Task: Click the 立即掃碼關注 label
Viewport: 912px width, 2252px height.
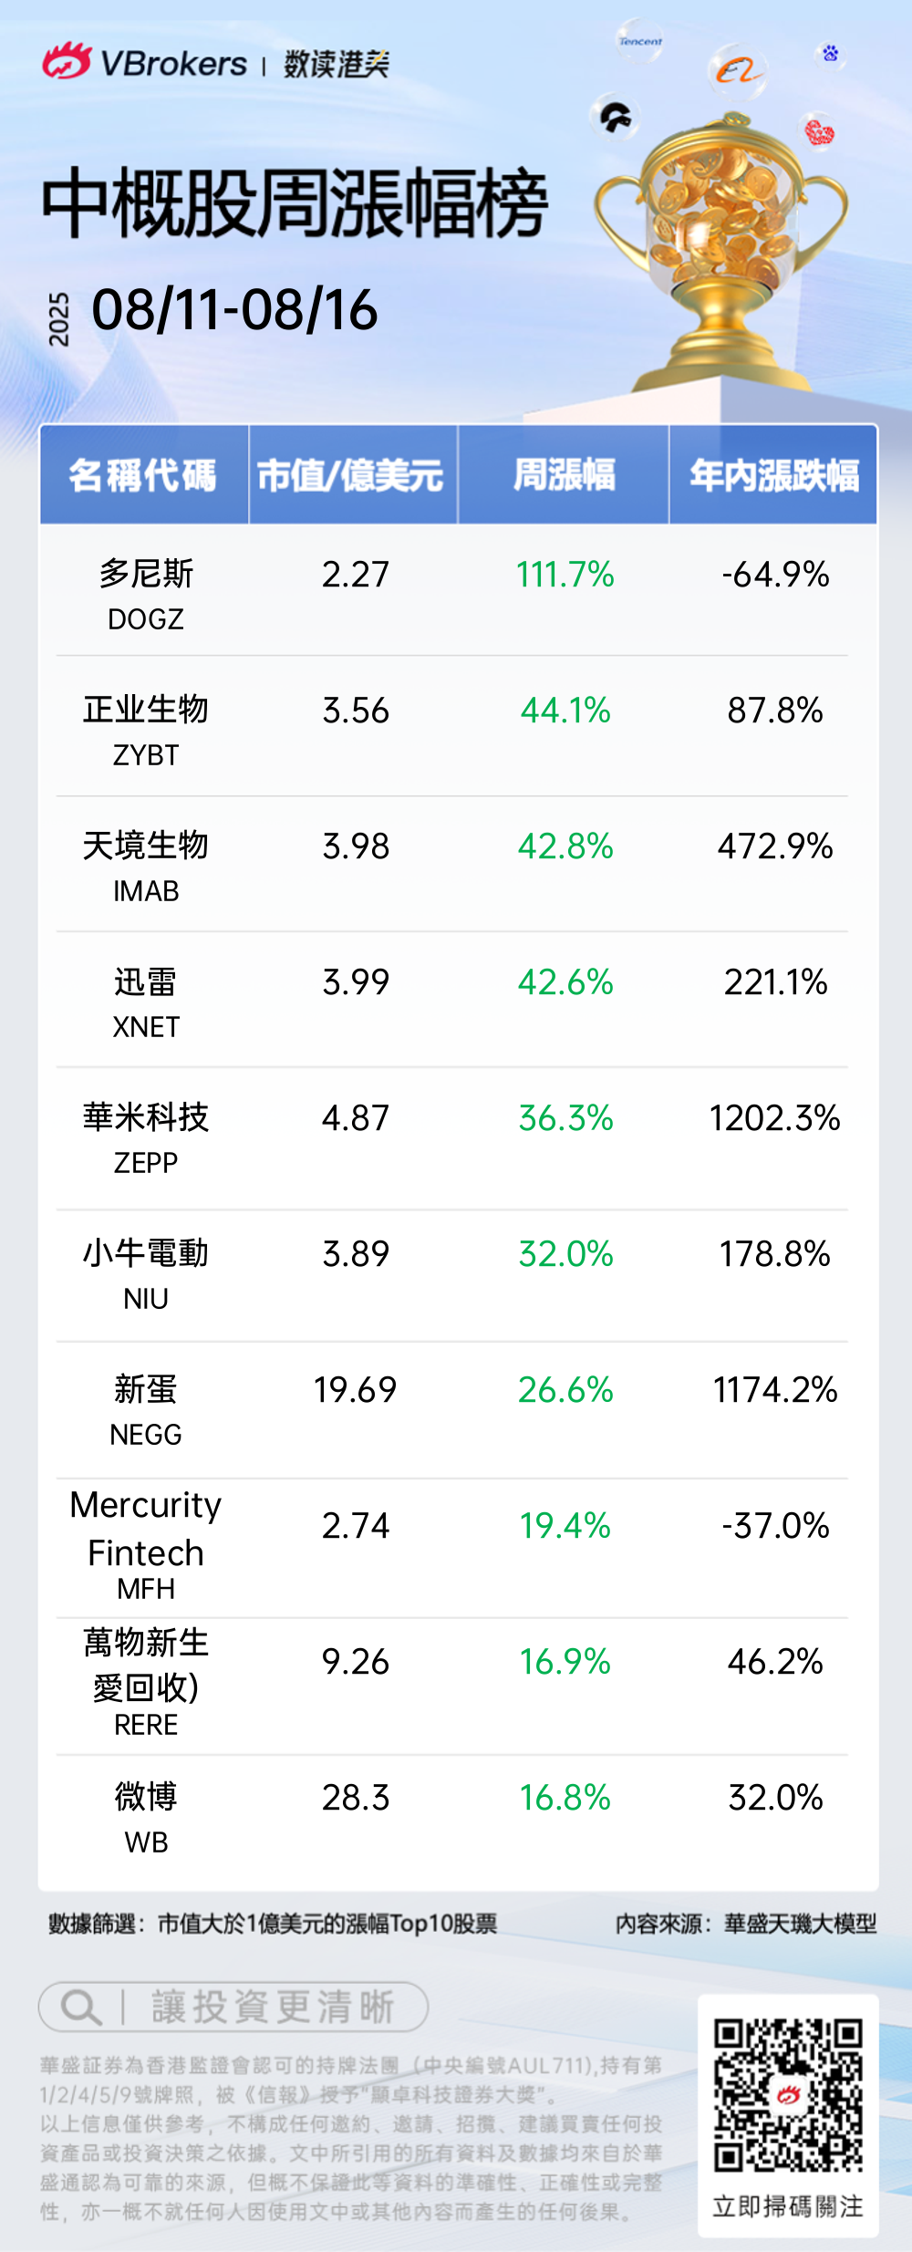Action: [x=788, y=2206]
